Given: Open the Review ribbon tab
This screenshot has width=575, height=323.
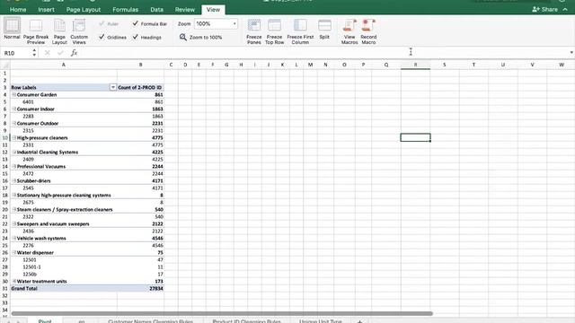Looking at the screenshot, I should [185, 10].
